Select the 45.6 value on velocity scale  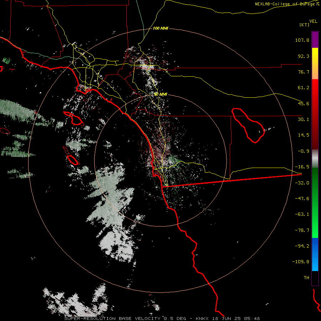tap(304, 103)
